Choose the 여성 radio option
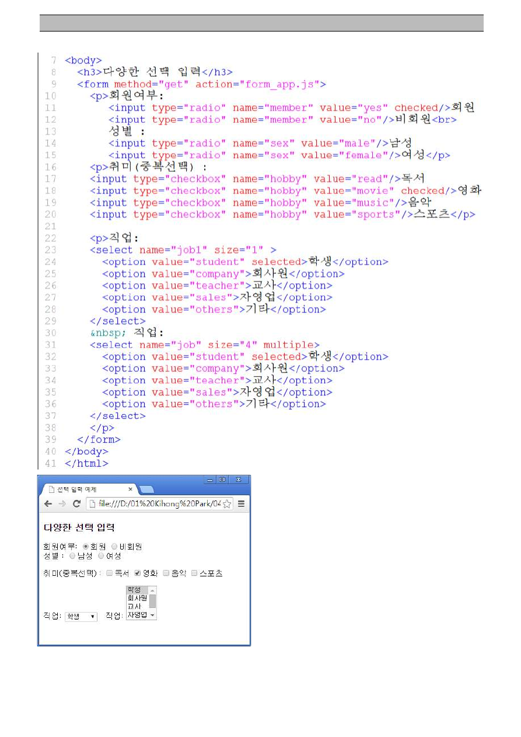The image size is (521, 737). 101,556
